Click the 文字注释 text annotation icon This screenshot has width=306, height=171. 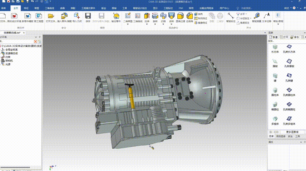[x=266, y=16]
